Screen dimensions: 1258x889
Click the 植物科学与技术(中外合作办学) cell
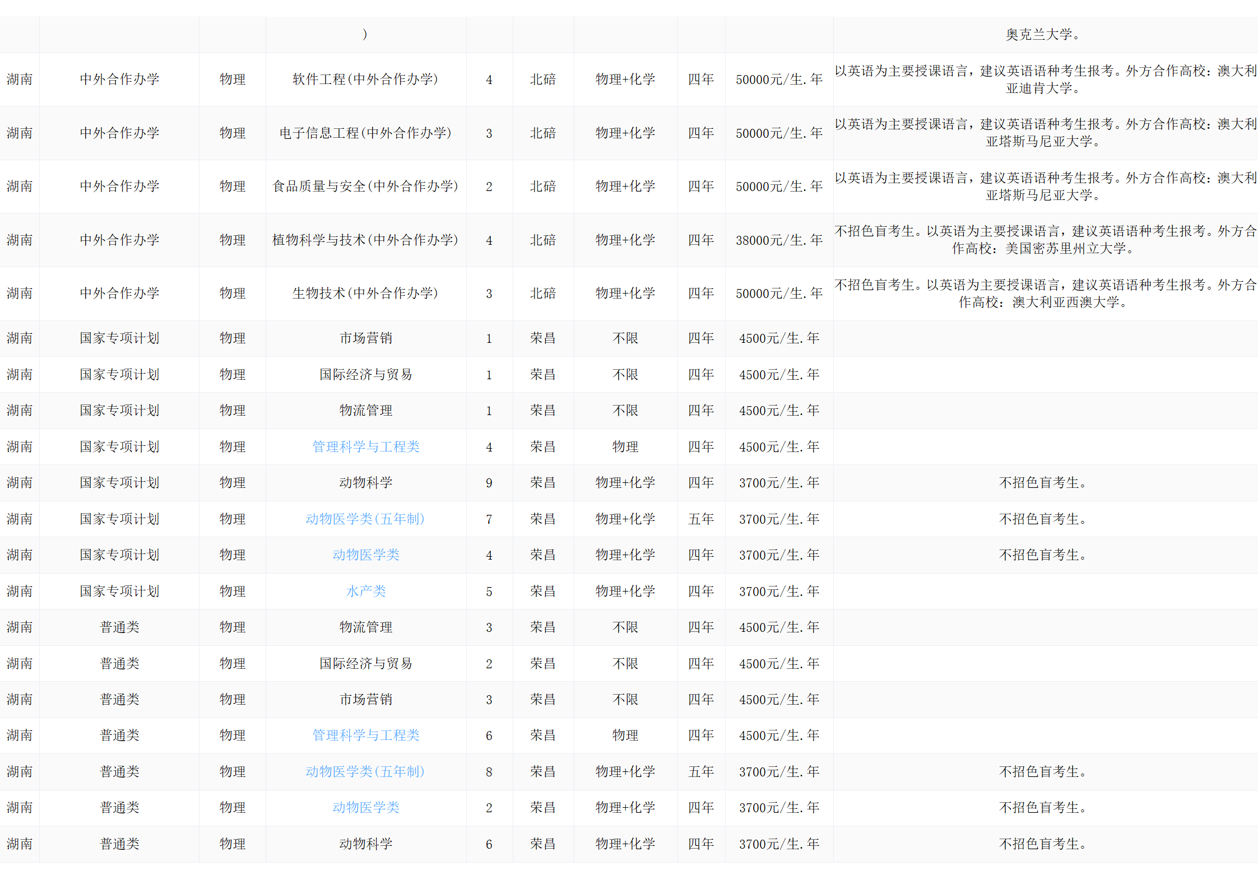(x=365, y=240)
